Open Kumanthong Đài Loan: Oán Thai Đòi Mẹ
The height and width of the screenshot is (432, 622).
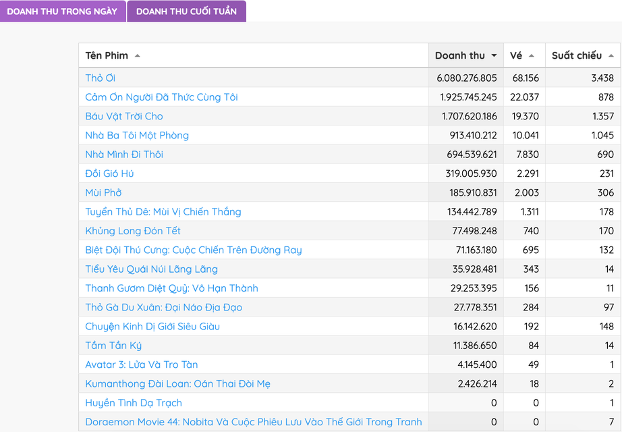[178, 383]
